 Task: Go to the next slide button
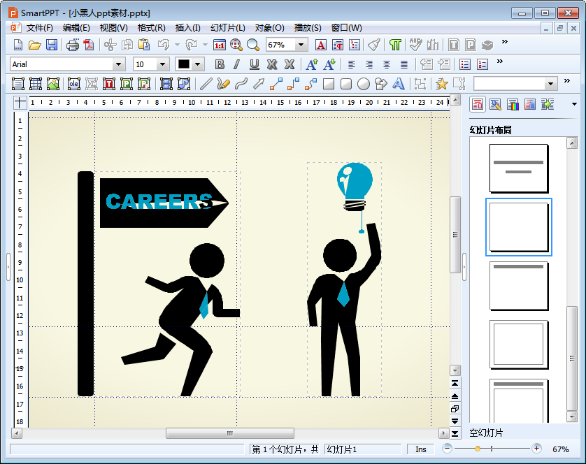455,421
